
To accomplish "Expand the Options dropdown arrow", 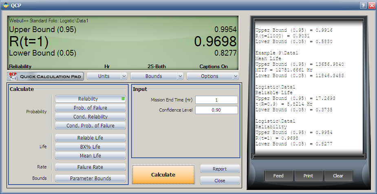I will [x=236, y=76].
